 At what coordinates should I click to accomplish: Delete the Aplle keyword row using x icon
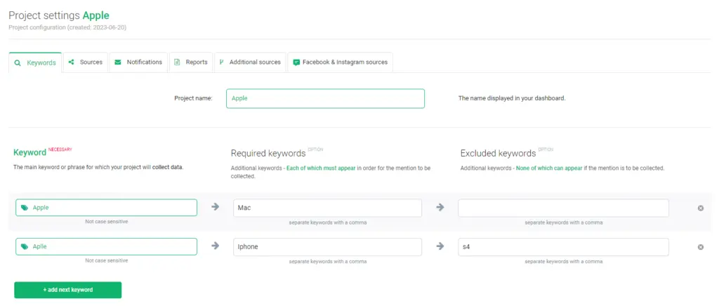tap(700, 247)
